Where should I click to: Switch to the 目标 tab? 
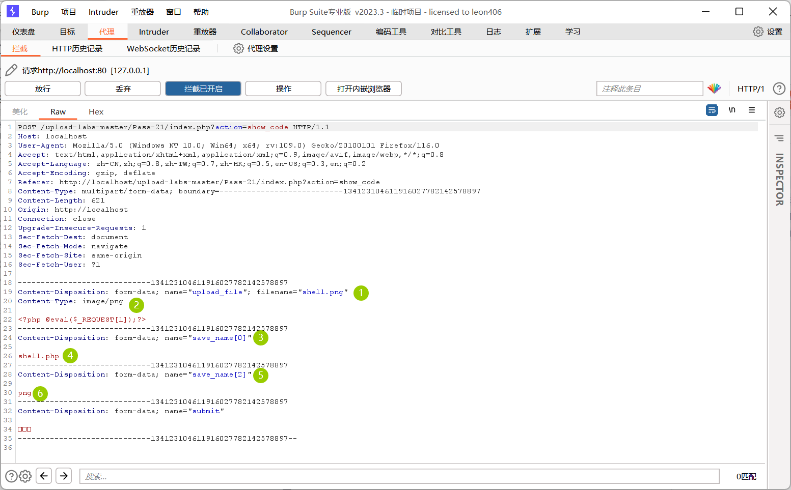tap(67, 32)
